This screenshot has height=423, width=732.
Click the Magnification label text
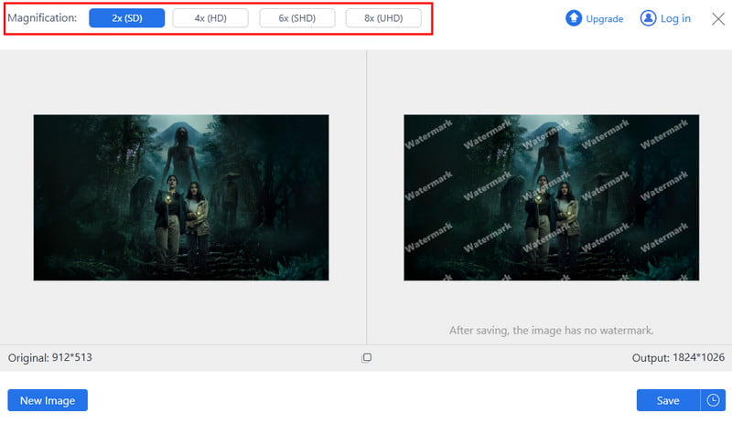pyautogui.click(x=43, y=18)
